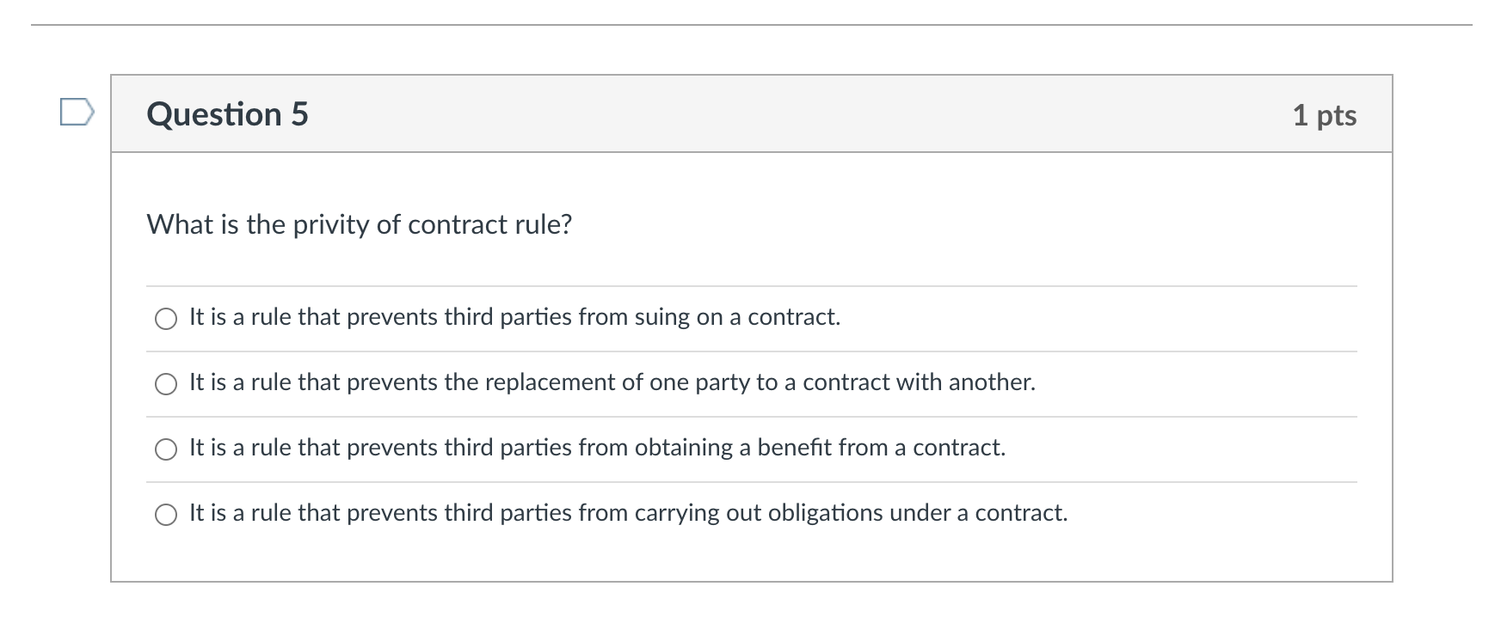
Task: Choose the answer about suing on a contract
Action: 514,317
